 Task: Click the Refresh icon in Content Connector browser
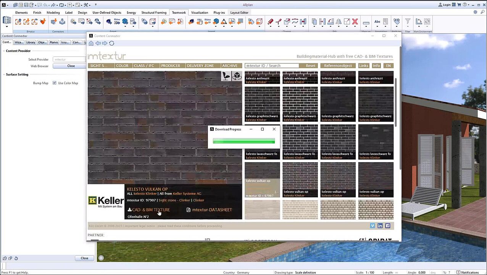tap(112, 43)
